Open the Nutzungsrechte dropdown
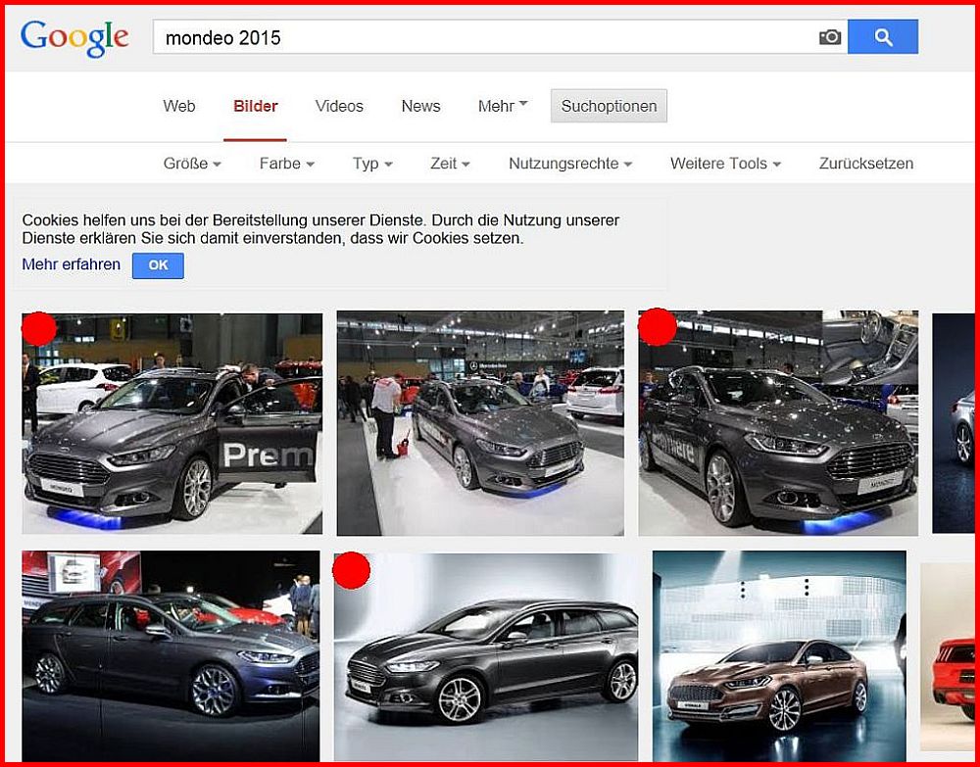Screen dimensions: 980x767 pyautogui.click(x=570, y=164)
